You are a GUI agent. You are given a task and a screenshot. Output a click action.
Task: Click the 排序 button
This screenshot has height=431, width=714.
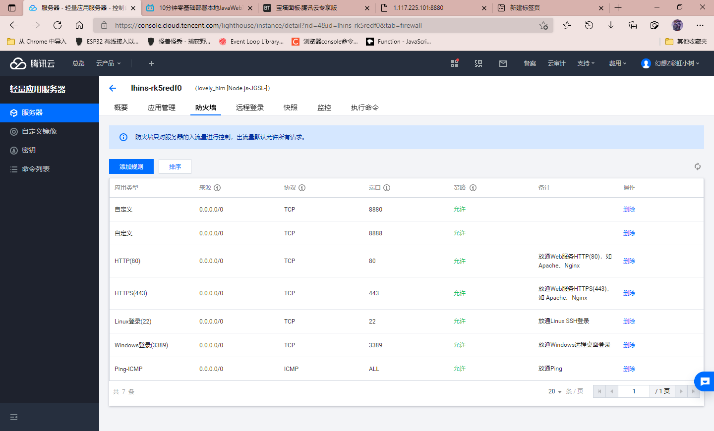(175, 166)
